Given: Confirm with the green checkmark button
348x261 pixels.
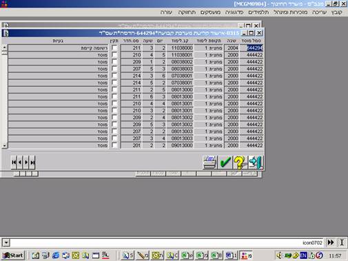Looking at the screenshot, I should click(x=225, y=163).
